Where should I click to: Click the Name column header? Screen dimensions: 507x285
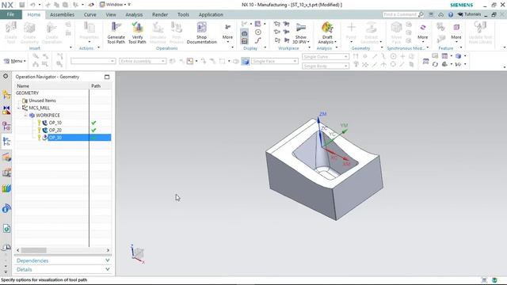pyautogui.click(x=51, y=86)
